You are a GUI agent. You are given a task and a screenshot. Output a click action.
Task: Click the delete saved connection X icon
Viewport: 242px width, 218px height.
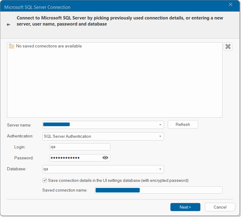[x=229, y=47]
